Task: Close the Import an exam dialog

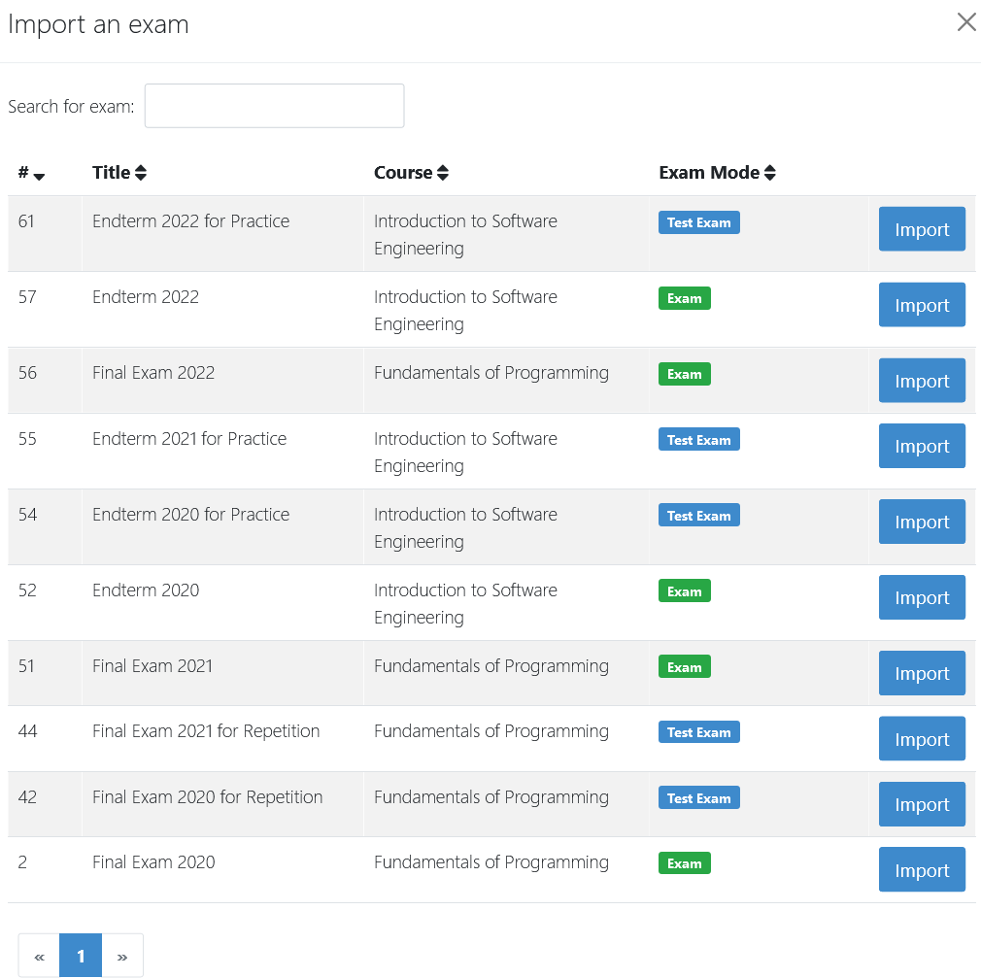Action: (x=965, y=21)
